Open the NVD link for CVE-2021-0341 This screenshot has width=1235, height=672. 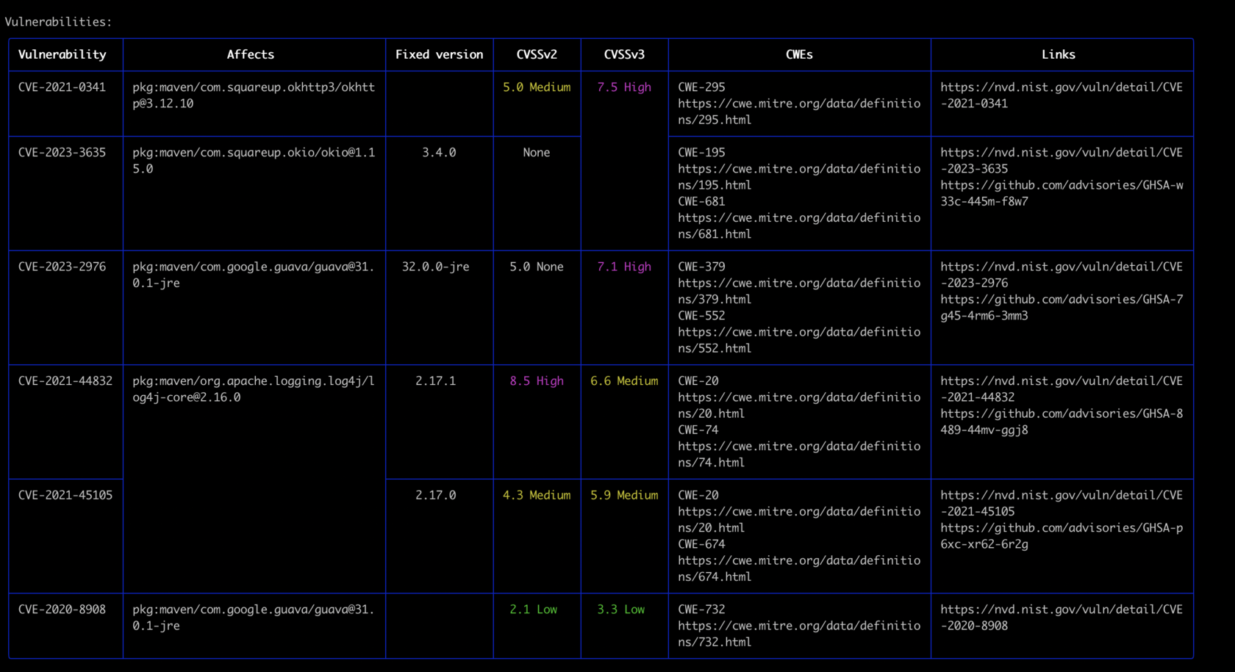pyautogui.click(x=1062, y=95)
